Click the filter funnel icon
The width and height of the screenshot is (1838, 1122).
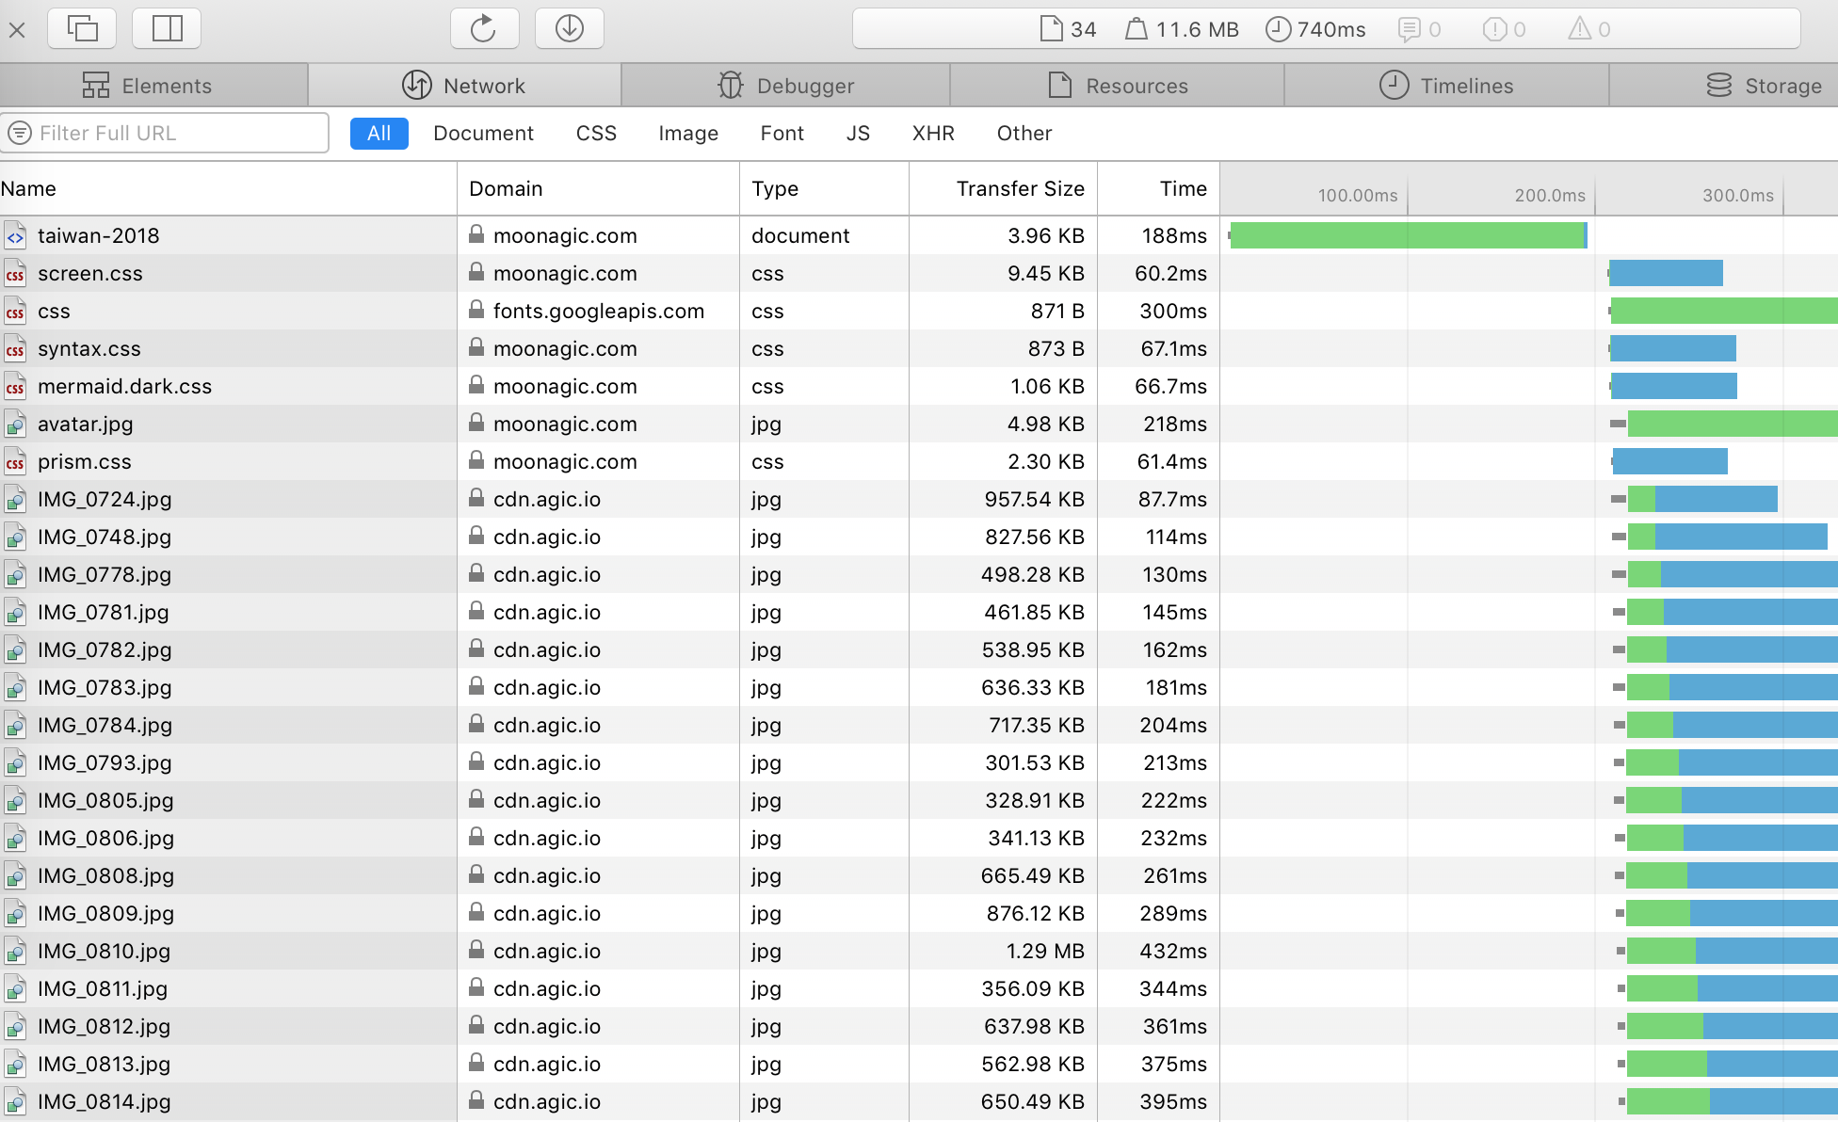click(20, 133)
